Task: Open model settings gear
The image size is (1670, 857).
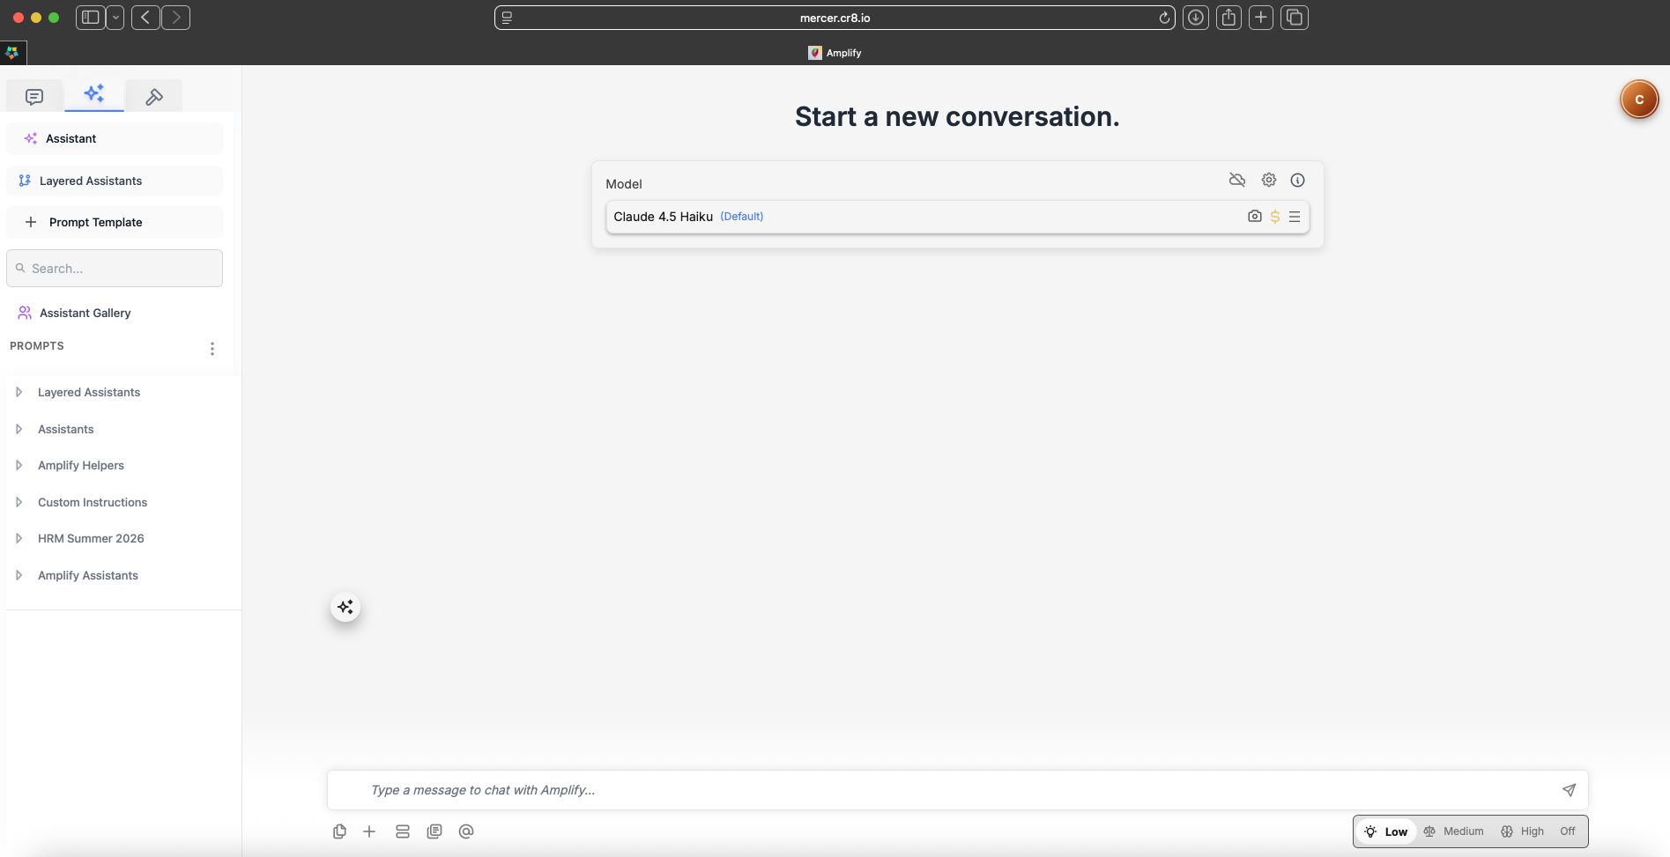Action: click(1269, 180)
